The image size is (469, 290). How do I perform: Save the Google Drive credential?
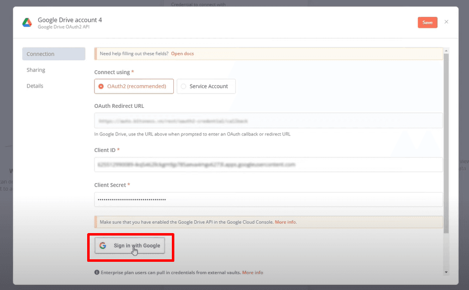[x=427, y=22]
